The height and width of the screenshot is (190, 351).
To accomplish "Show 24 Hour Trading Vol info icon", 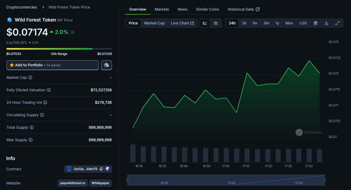I will click(x=45, y=102).
